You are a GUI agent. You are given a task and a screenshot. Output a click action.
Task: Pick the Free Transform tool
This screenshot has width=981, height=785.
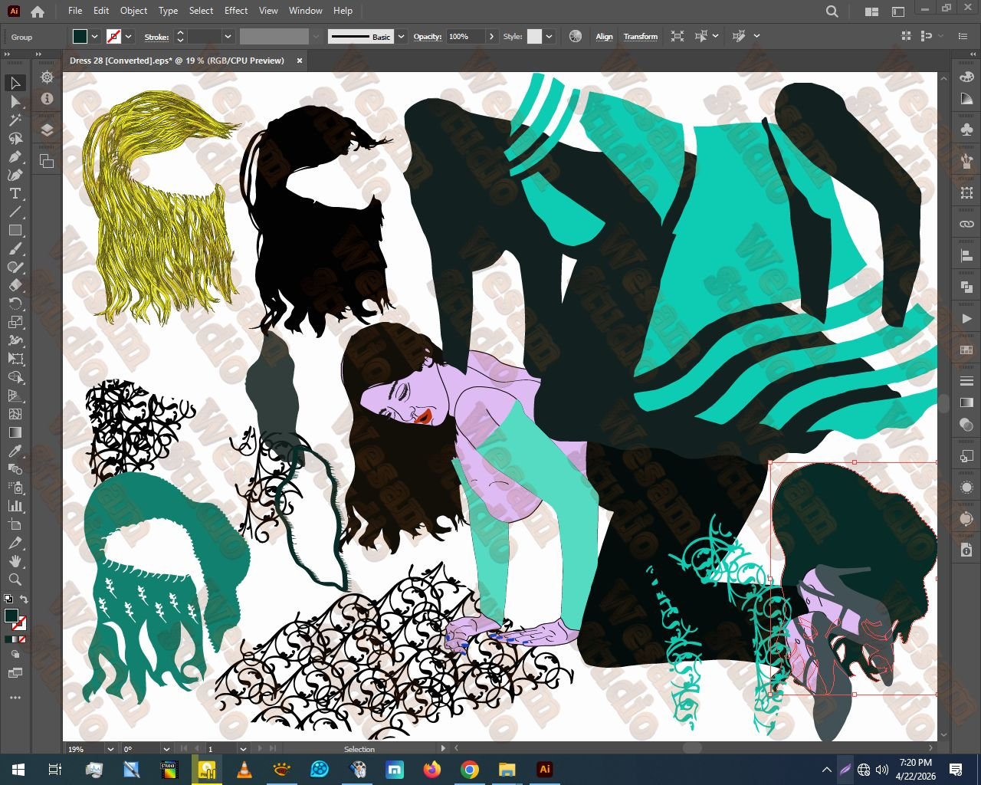click(x=15, y=359)
